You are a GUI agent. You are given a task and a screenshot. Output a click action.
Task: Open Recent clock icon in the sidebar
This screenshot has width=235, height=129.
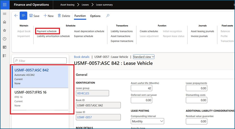5,39
